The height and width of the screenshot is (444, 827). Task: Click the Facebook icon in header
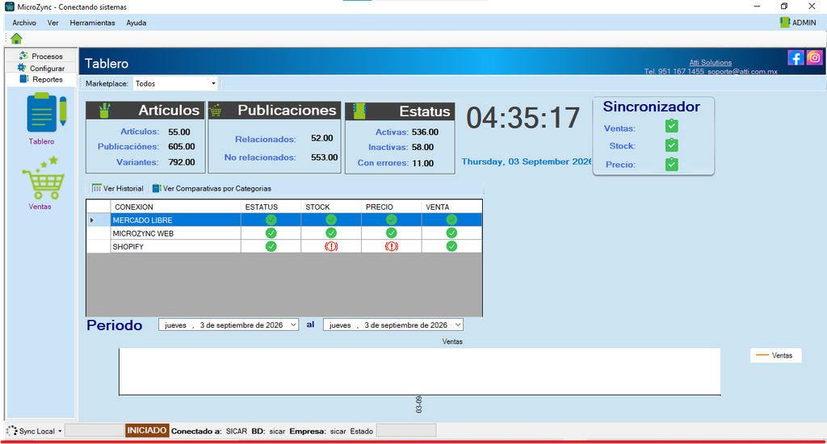pyautogui.click(x=796, y=57)
